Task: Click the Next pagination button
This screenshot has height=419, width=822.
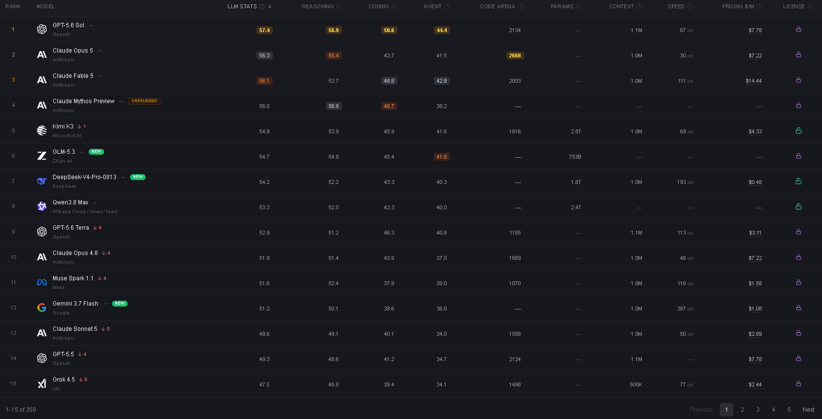Action: (x=808, y=410)
